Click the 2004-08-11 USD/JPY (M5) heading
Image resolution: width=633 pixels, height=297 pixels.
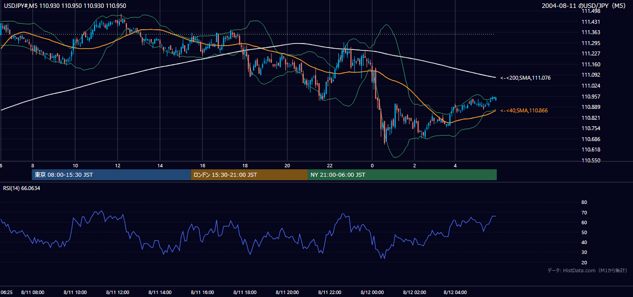(584, 5)
